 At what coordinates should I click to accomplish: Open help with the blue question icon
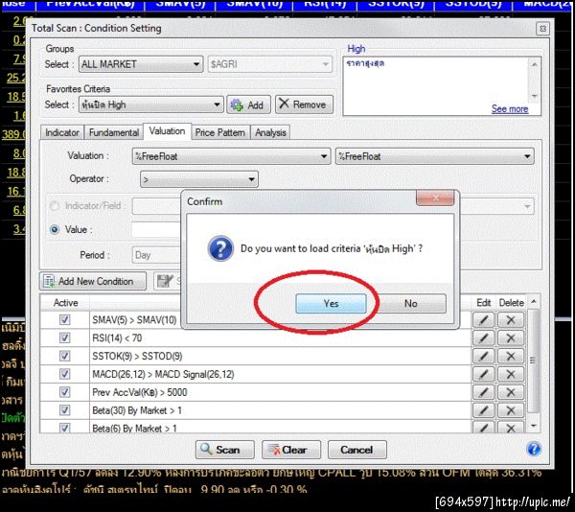(x=534, y=449)
